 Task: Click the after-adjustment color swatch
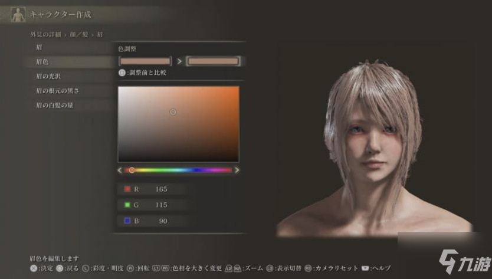click(214, 61)
